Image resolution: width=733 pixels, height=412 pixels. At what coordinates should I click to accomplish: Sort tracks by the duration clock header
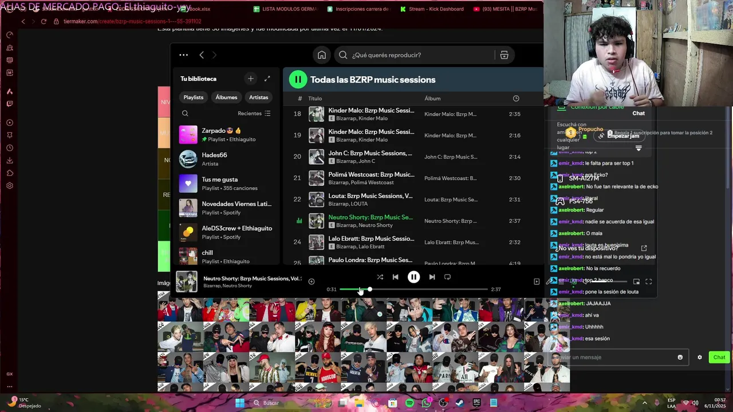(x=516, y=98)
